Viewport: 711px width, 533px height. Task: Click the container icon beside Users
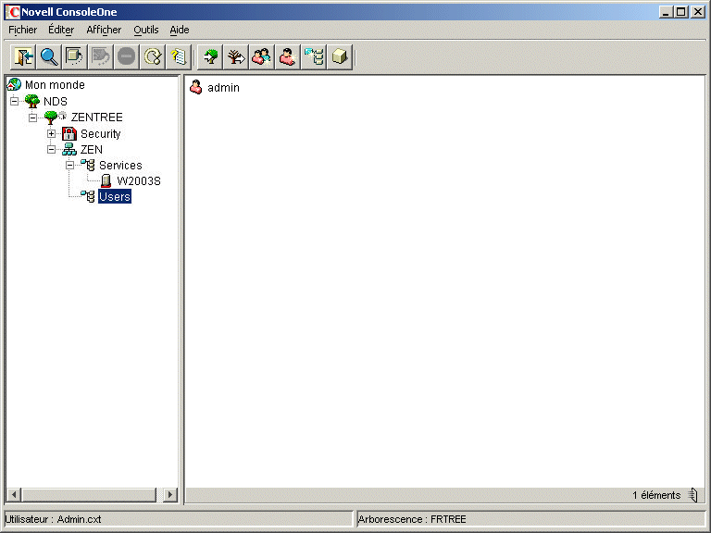(88, 196)
